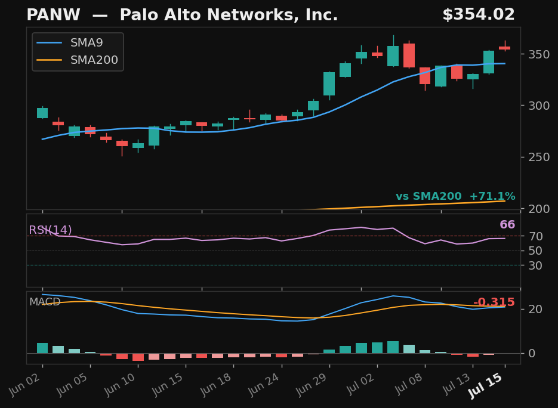Click the orange SMA200 line sample in legend
Viewport: 558px width, 408px height.
(49, 60)
